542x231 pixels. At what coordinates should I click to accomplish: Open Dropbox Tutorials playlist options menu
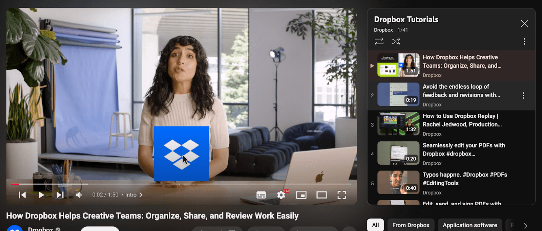(x=524, y=41)
